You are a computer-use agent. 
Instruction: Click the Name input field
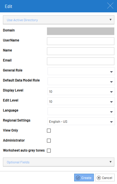[x=81, y=51]
